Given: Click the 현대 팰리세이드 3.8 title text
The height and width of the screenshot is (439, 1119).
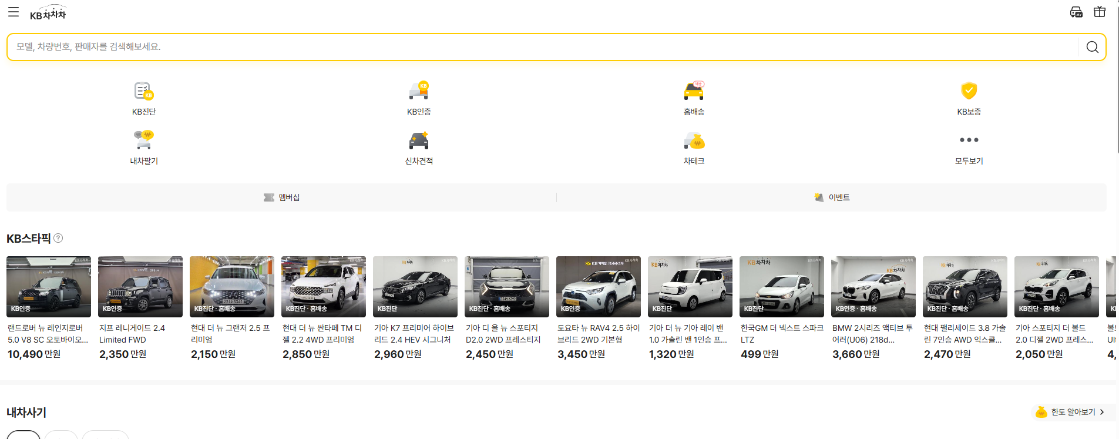Looking at the screenshot, I should 965,334.
